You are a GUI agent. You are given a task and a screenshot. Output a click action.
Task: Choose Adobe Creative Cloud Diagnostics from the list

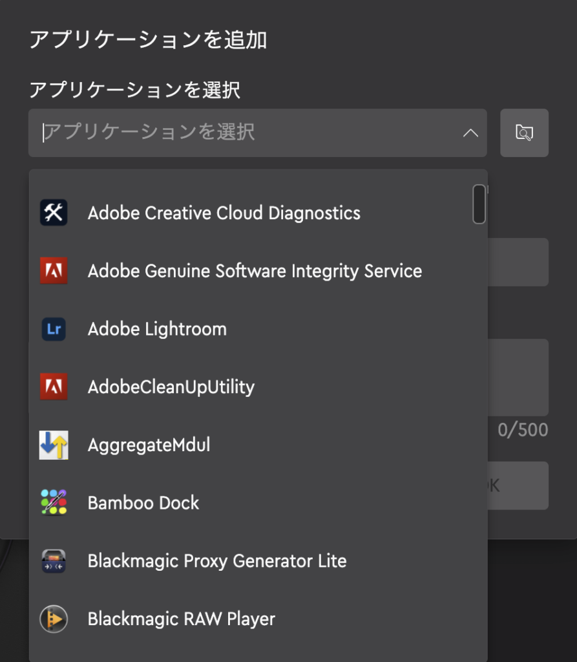(x=258, y=213)
